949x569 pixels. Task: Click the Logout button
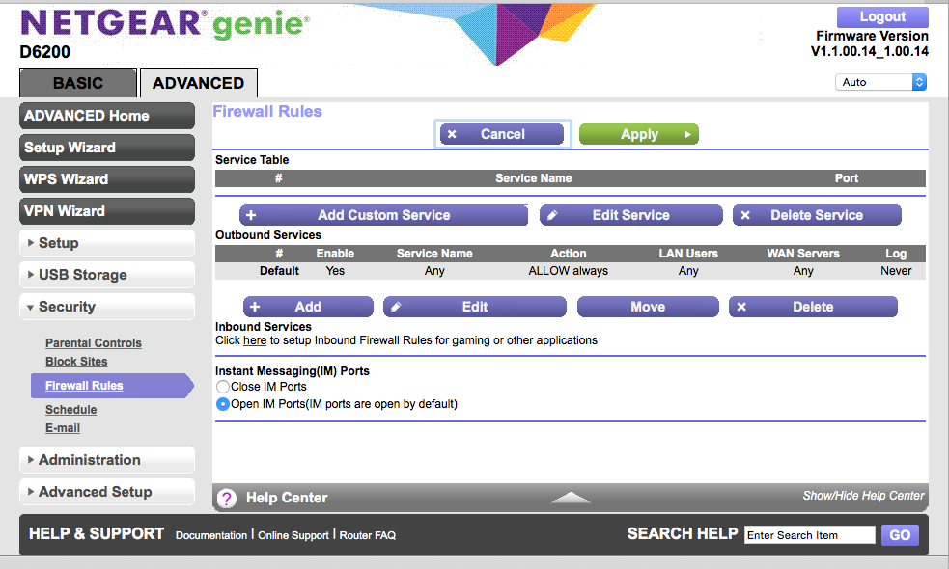point(881,16)
